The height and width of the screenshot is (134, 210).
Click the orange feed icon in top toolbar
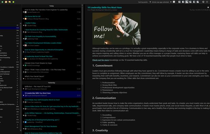6,2
